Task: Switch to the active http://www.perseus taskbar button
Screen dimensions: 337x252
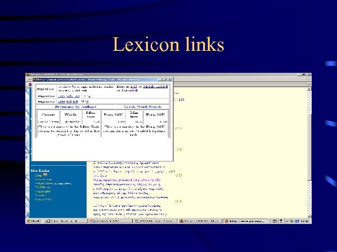Action: pyautogui.click(x=245, y=221)
